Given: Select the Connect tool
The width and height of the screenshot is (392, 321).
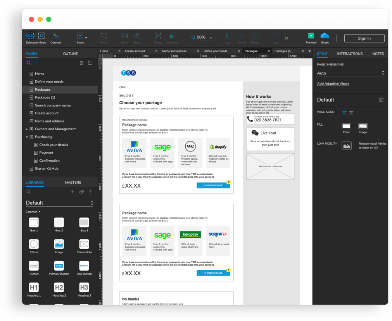Looking at the screenshot, I should (x=55, y=36).
